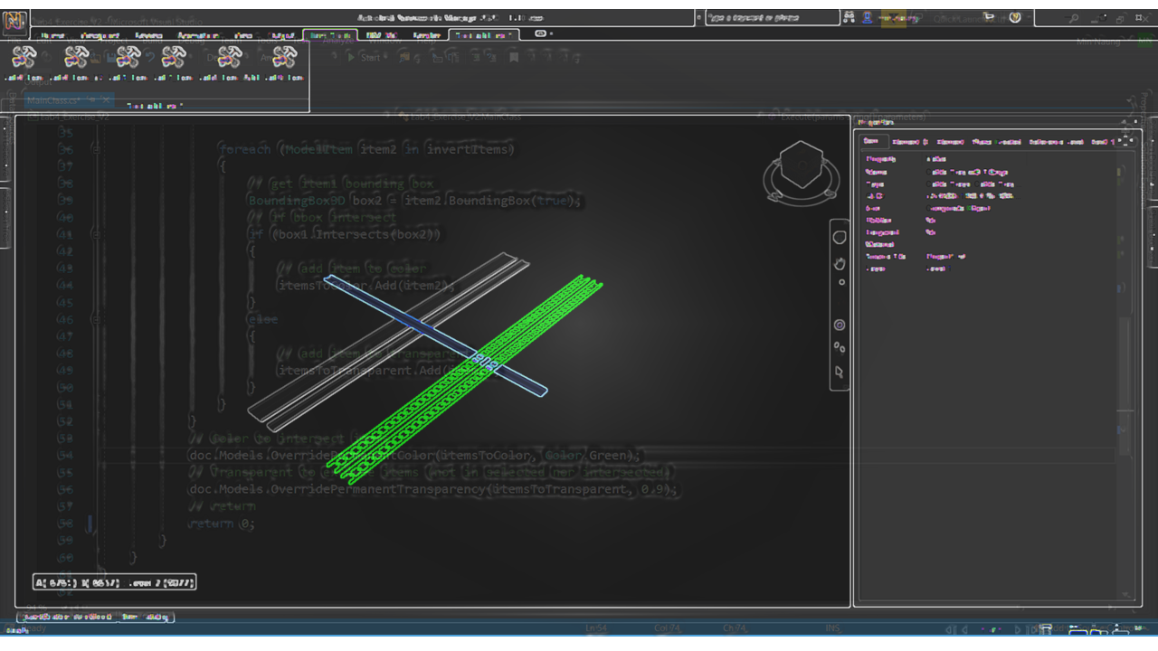1158x651 pixels.
Task: Select the Phase Created tab in Properties
Action: pos(996,142)
